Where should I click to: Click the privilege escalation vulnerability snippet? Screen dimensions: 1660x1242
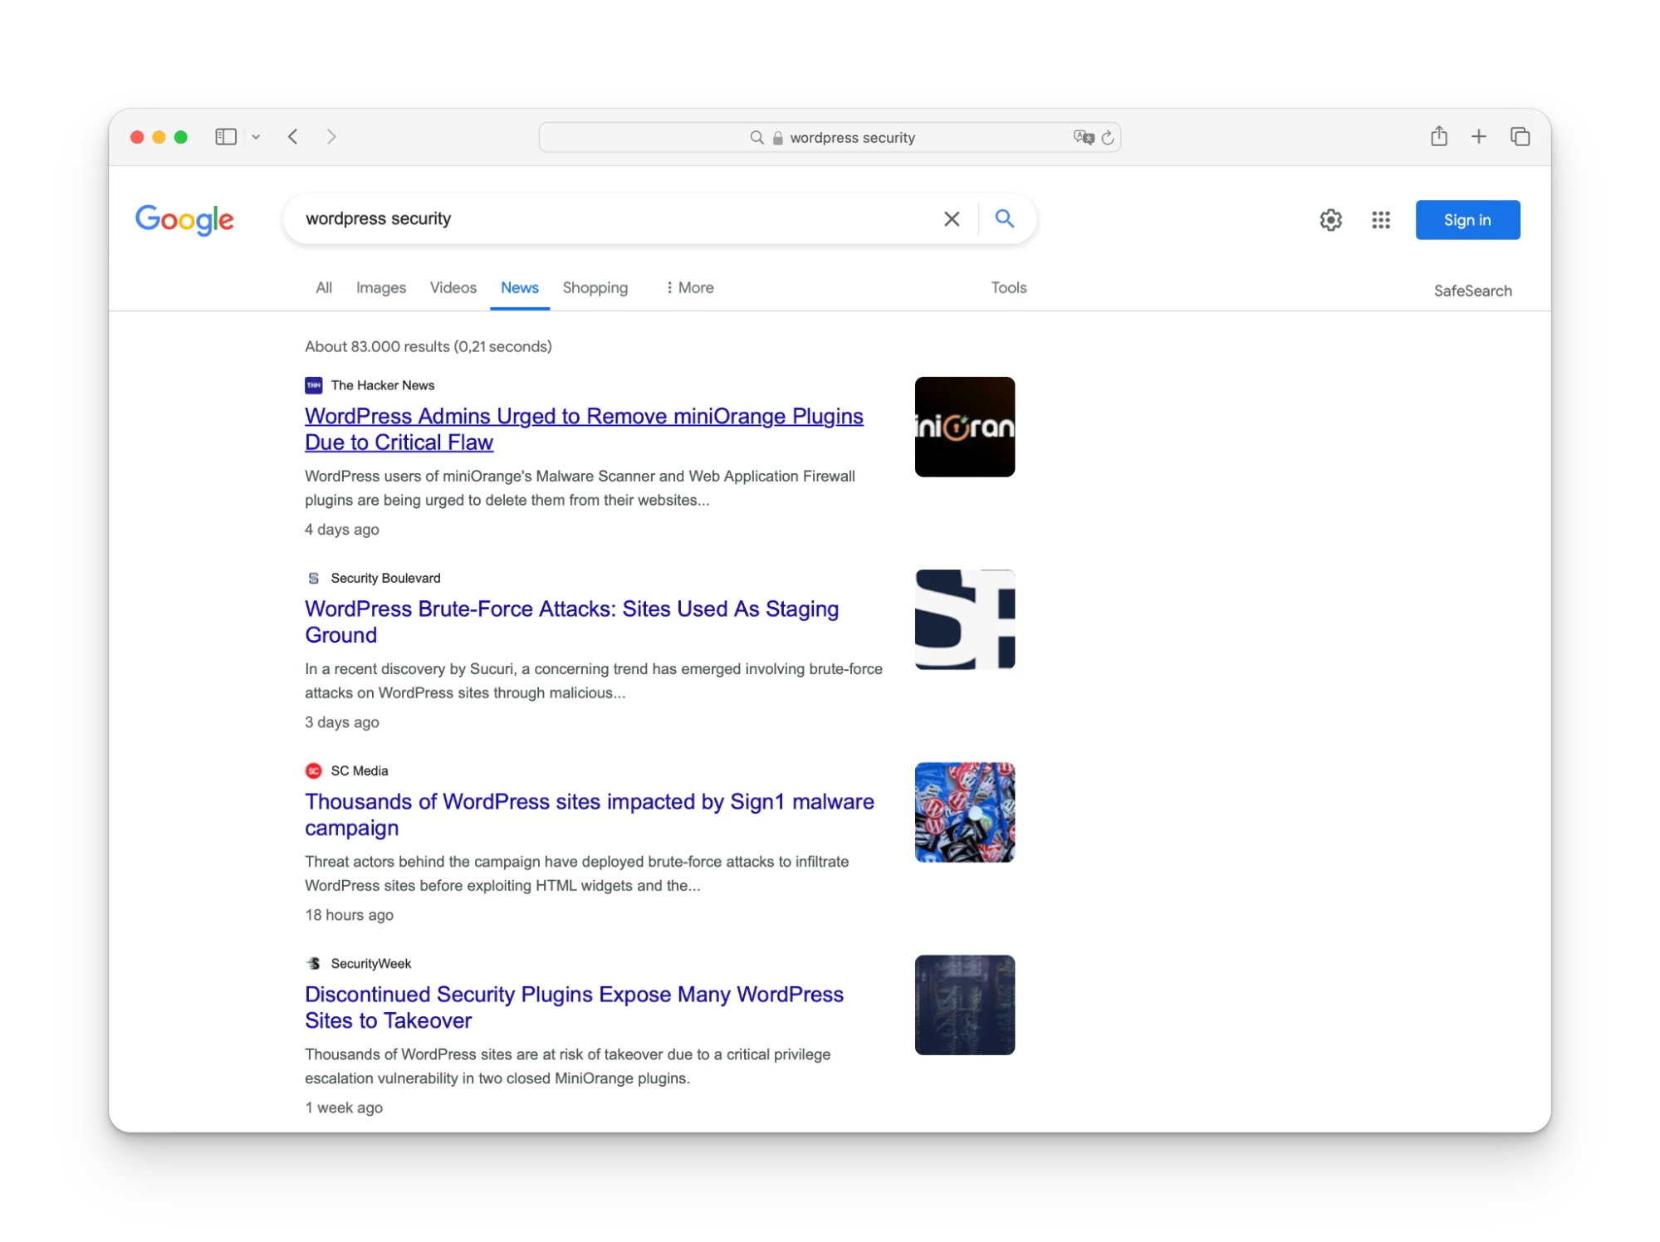pos(567,1066)
